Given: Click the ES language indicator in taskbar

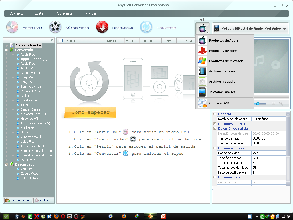Looking at the screenshot, I should tap(250, 217).
